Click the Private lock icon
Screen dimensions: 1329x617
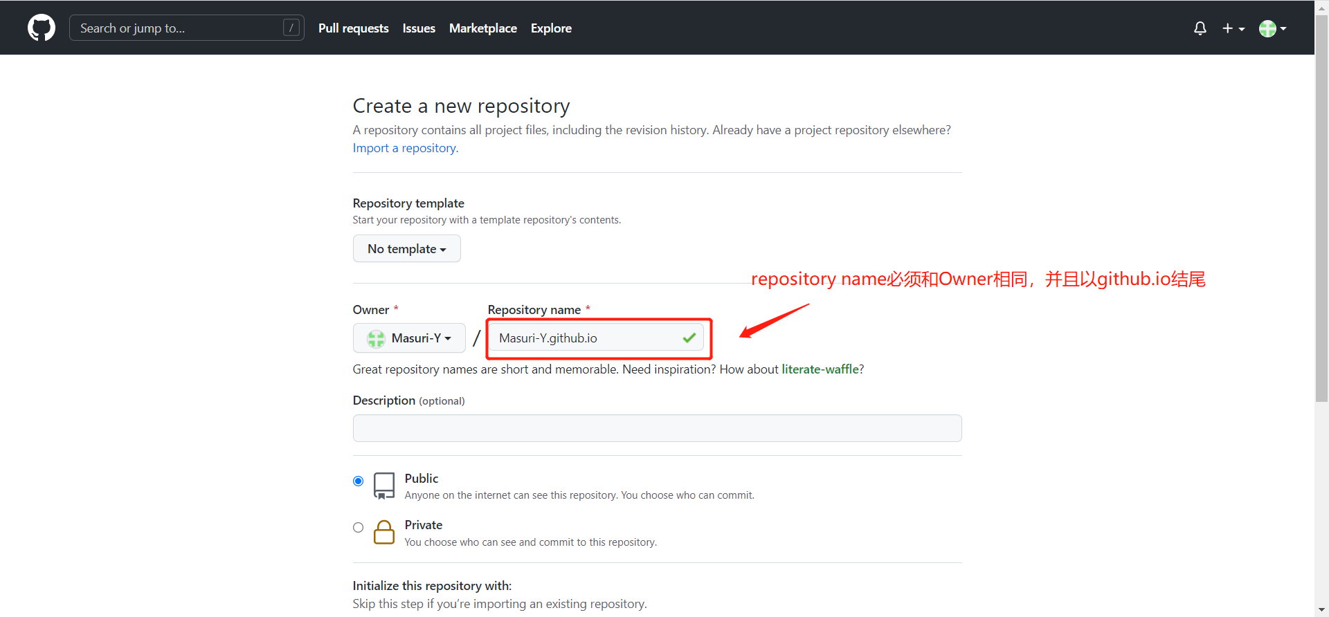click(384, 532)
